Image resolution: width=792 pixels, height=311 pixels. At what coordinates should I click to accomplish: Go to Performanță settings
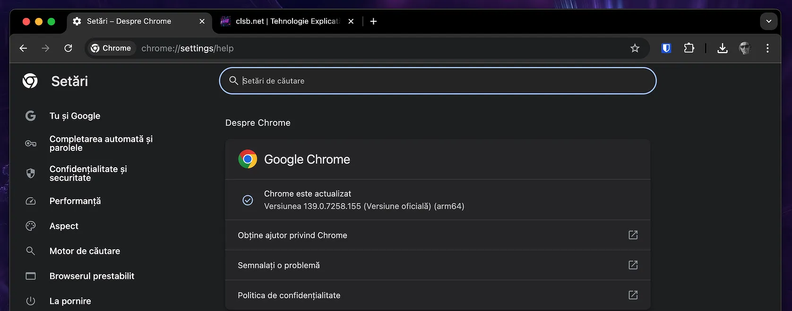(75, 201)
